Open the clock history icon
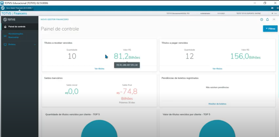The width and height of the screenshot is (279, 137). pyautogui.click(x=262, y=19)
